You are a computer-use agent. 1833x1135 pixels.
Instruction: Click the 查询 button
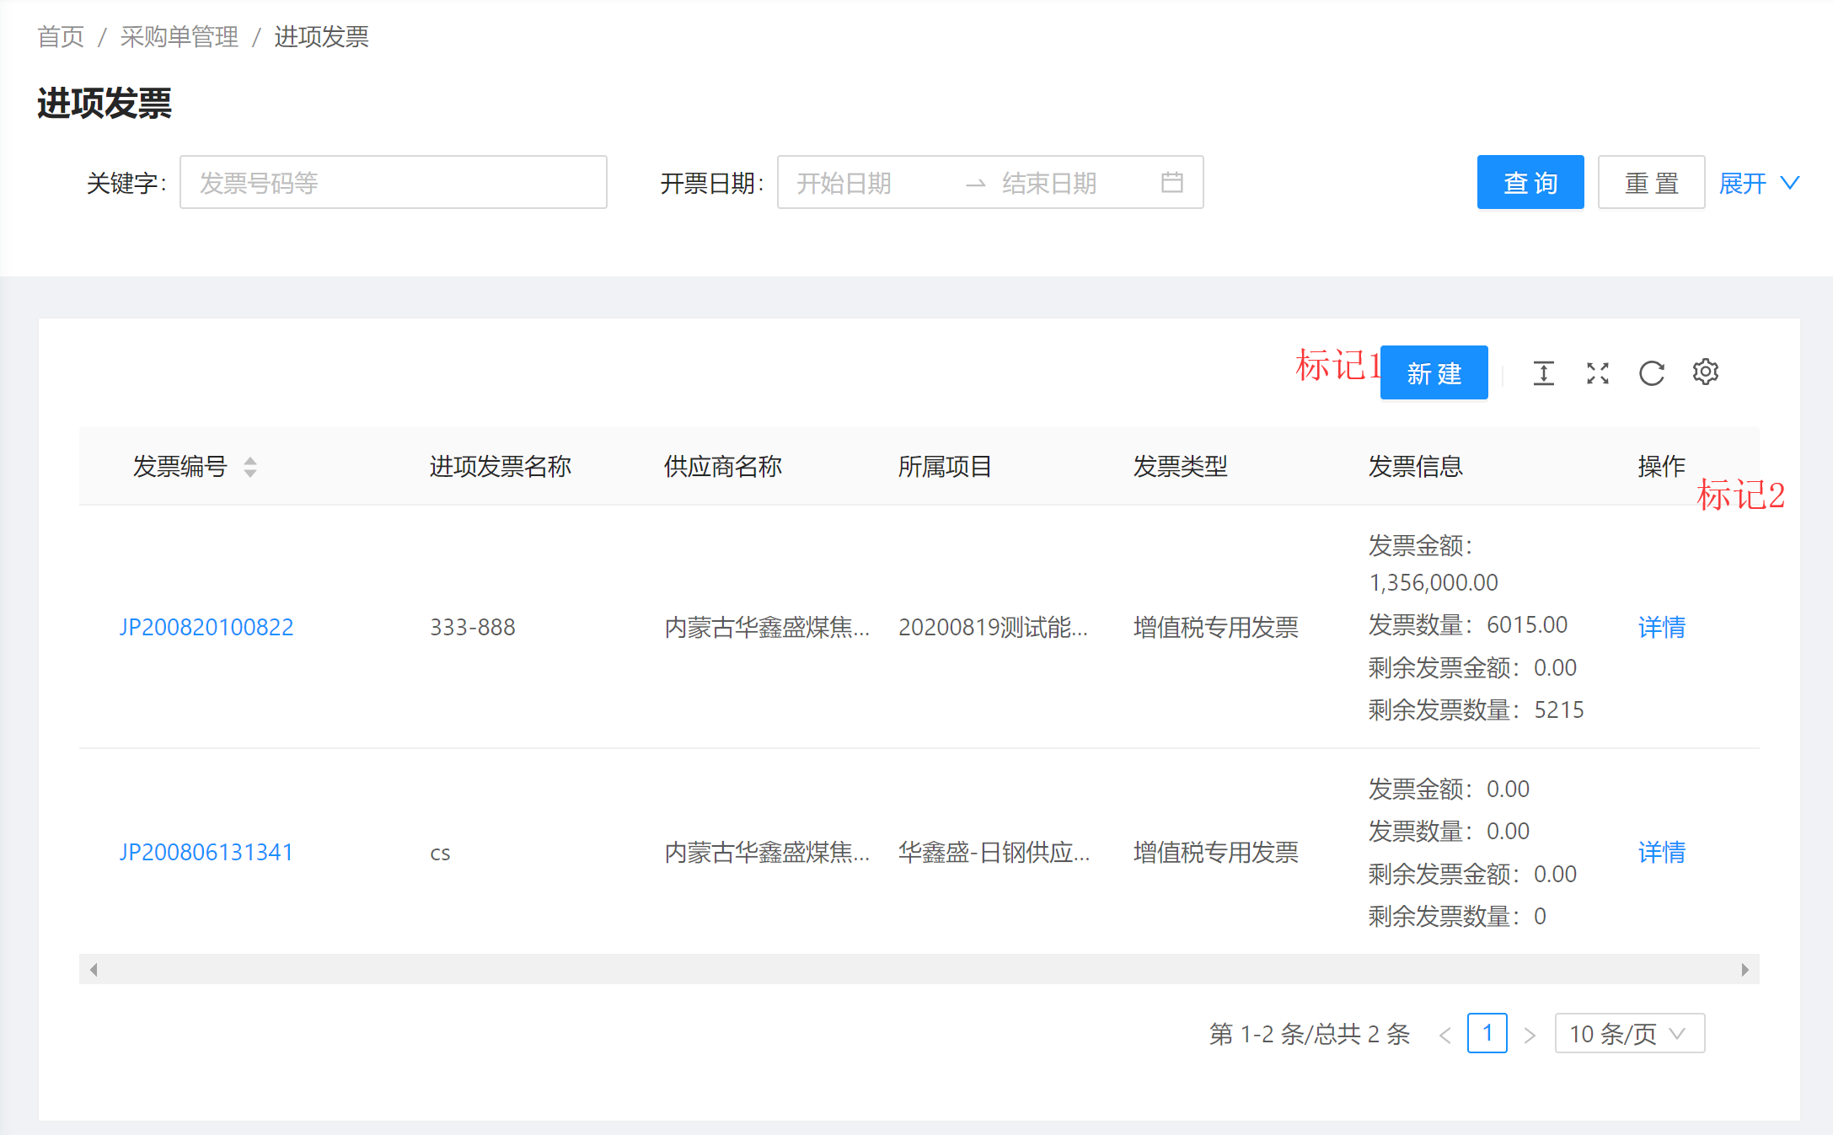point(1530,183)
